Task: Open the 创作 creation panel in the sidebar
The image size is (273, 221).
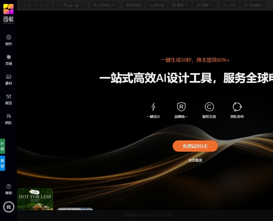Action: pos(8,40)
